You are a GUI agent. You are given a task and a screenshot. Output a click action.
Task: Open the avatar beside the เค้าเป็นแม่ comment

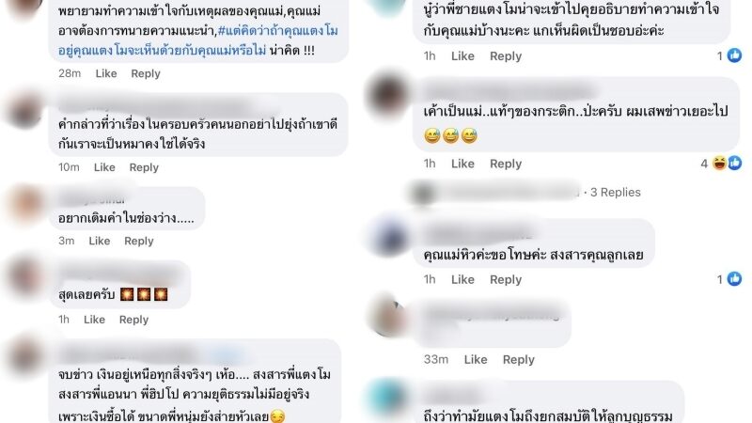point(387,95)
